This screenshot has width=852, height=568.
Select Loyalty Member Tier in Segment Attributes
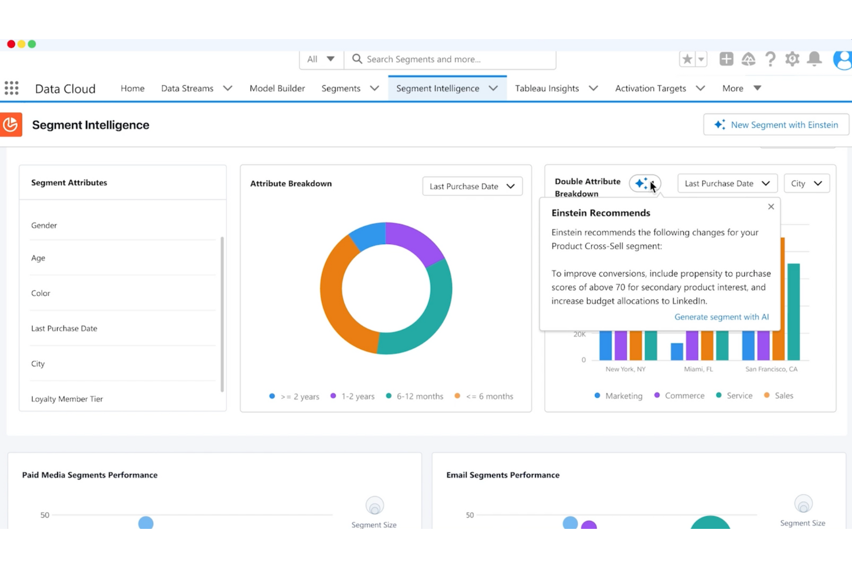click(x=67, y=398)
